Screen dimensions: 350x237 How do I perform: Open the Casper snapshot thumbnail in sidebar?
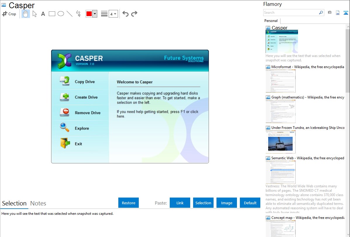click(x=282, y=41)
